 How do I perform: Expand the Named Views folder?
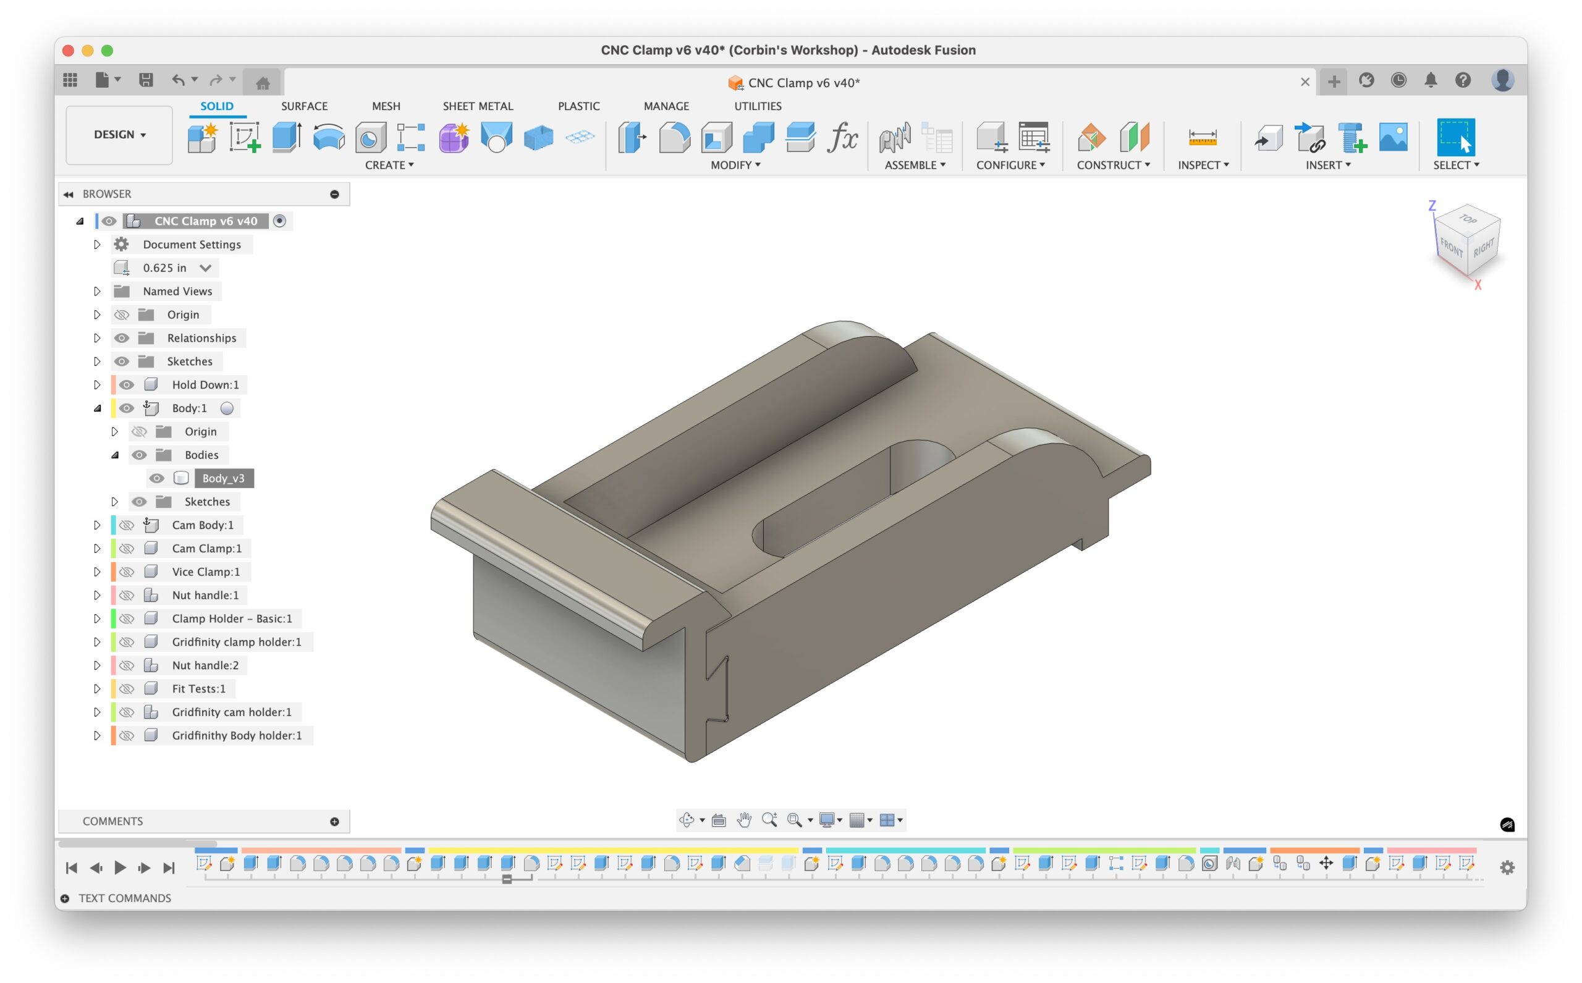pyautogui.click(x=97, y=291)
